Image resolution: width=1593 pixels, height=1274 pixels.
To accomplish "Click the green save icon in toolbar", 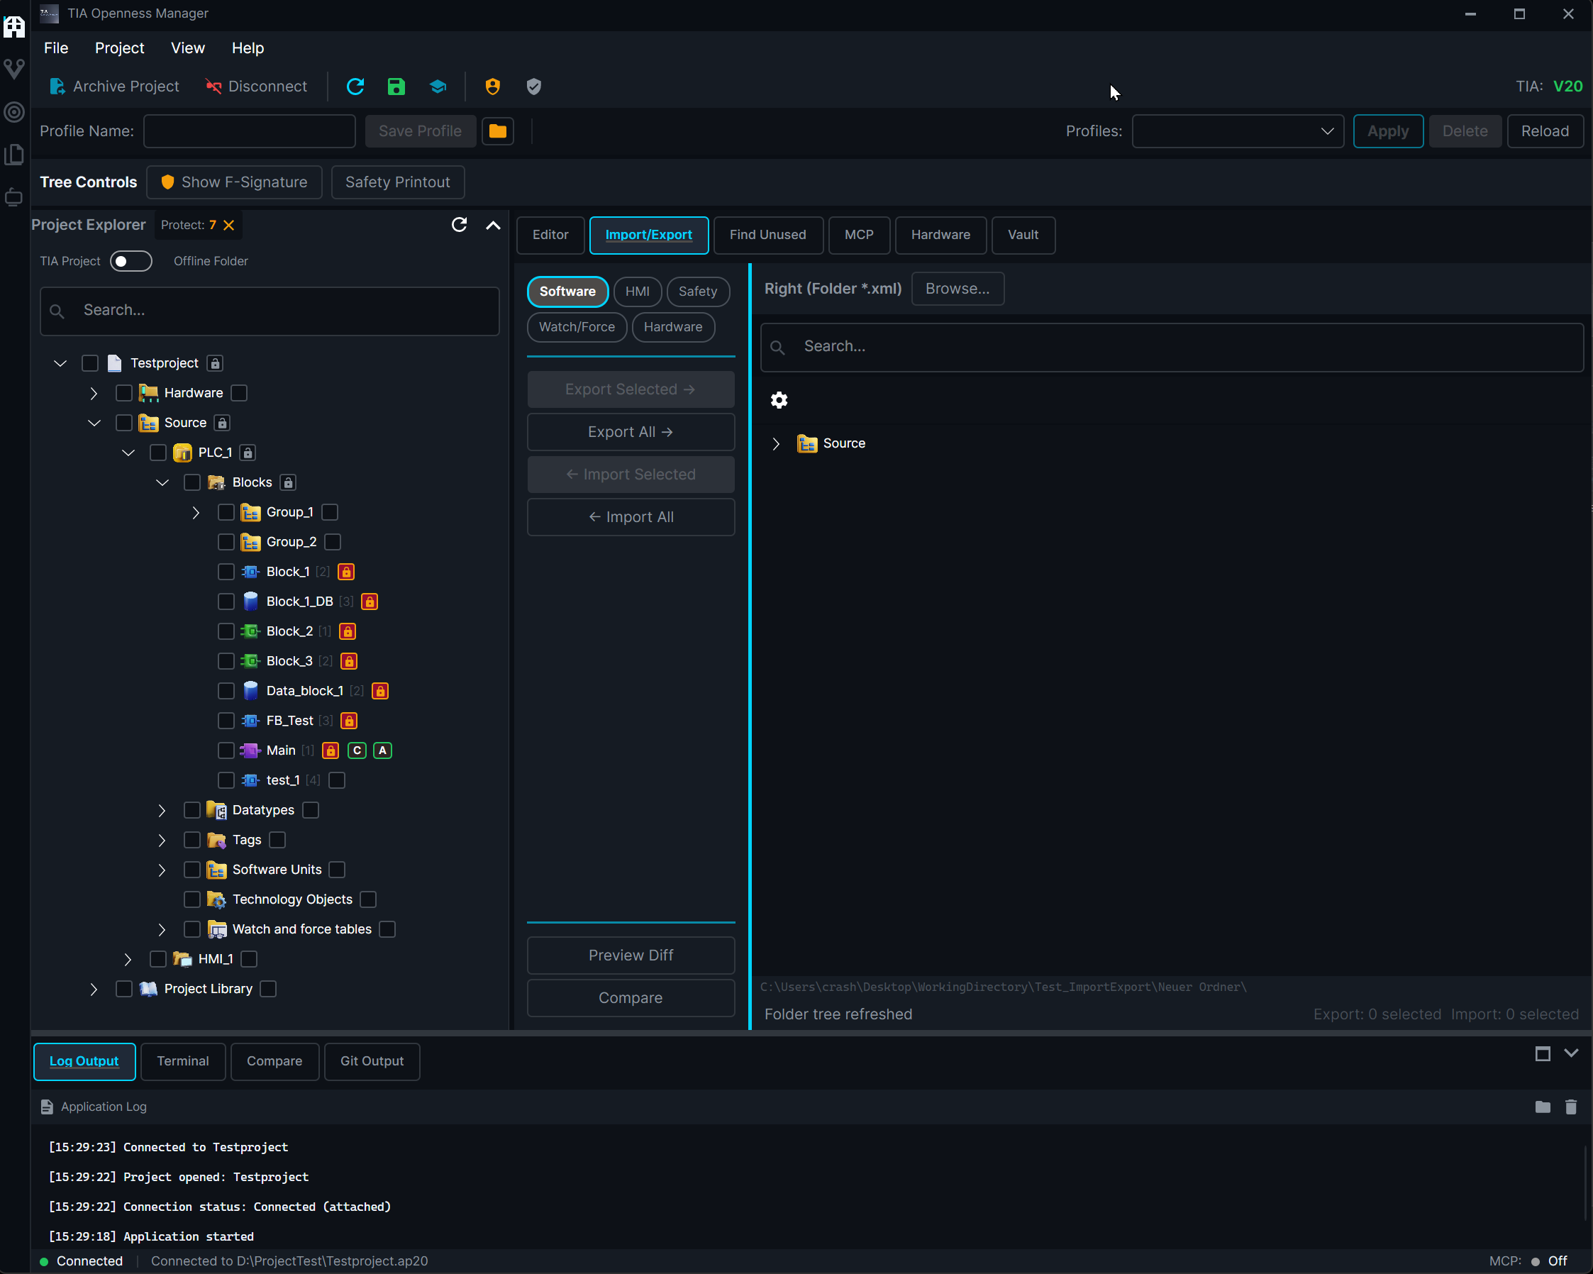I will pyautogui.click(x=396, y=87).
